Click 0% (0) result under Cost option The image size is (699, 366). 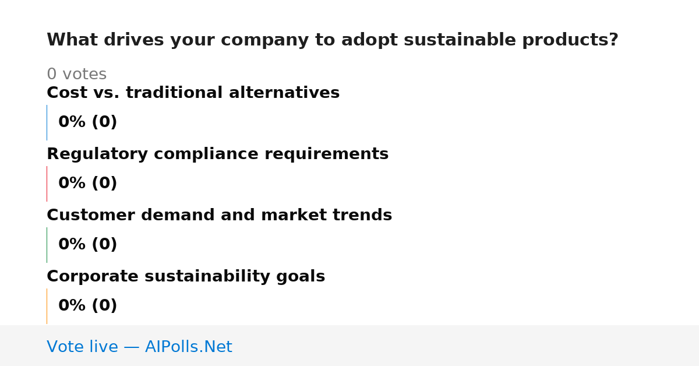(88, 122)
